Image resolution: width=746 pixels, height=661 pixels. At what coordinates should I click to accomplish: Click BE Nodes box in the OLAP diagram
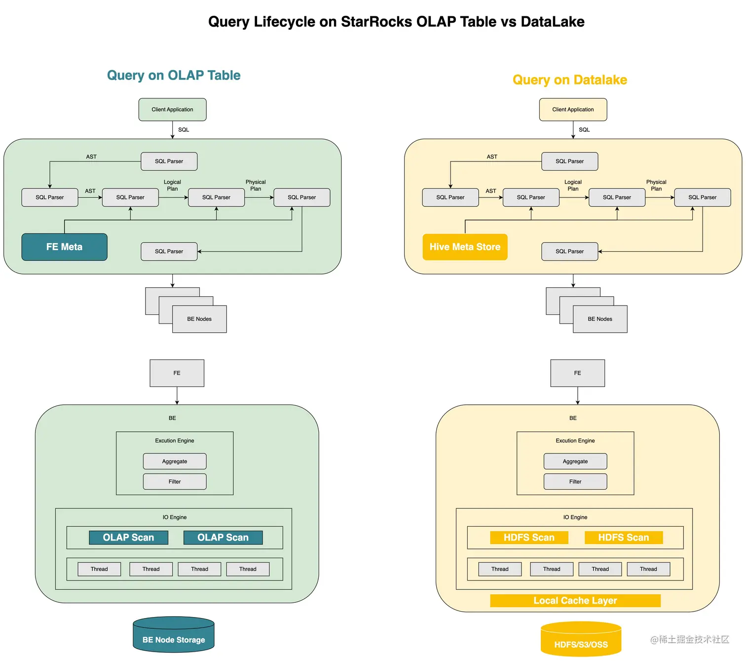tap(199, 319)
